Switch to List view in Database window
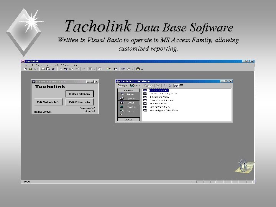 pos(176,85)
